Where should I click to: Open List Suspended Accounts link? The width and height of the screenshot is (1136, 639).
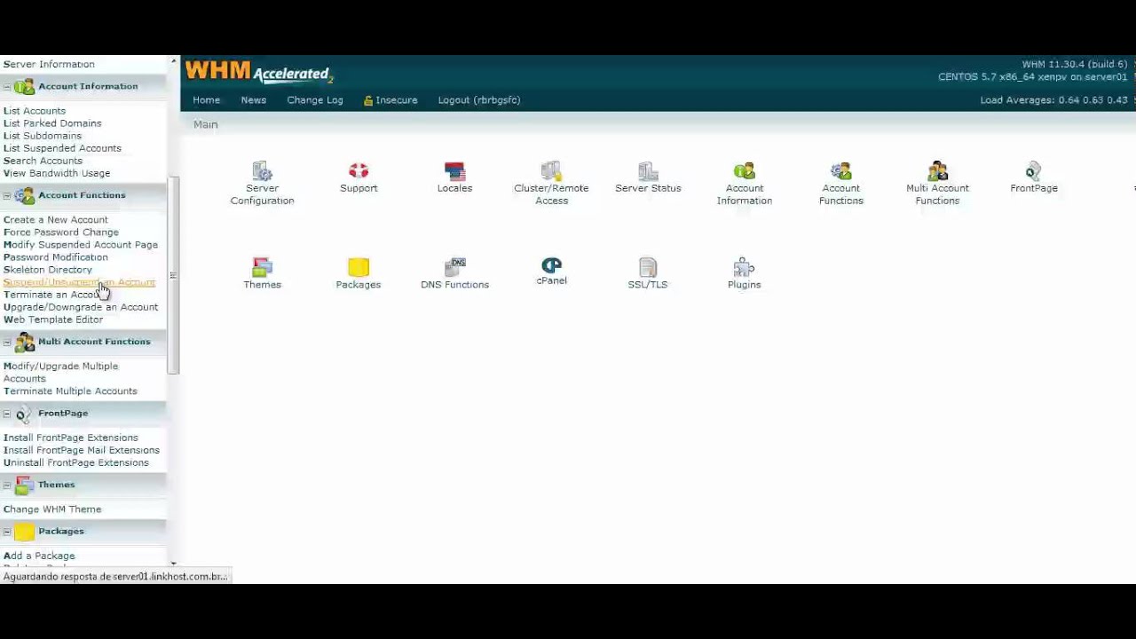tap(62, 148)
